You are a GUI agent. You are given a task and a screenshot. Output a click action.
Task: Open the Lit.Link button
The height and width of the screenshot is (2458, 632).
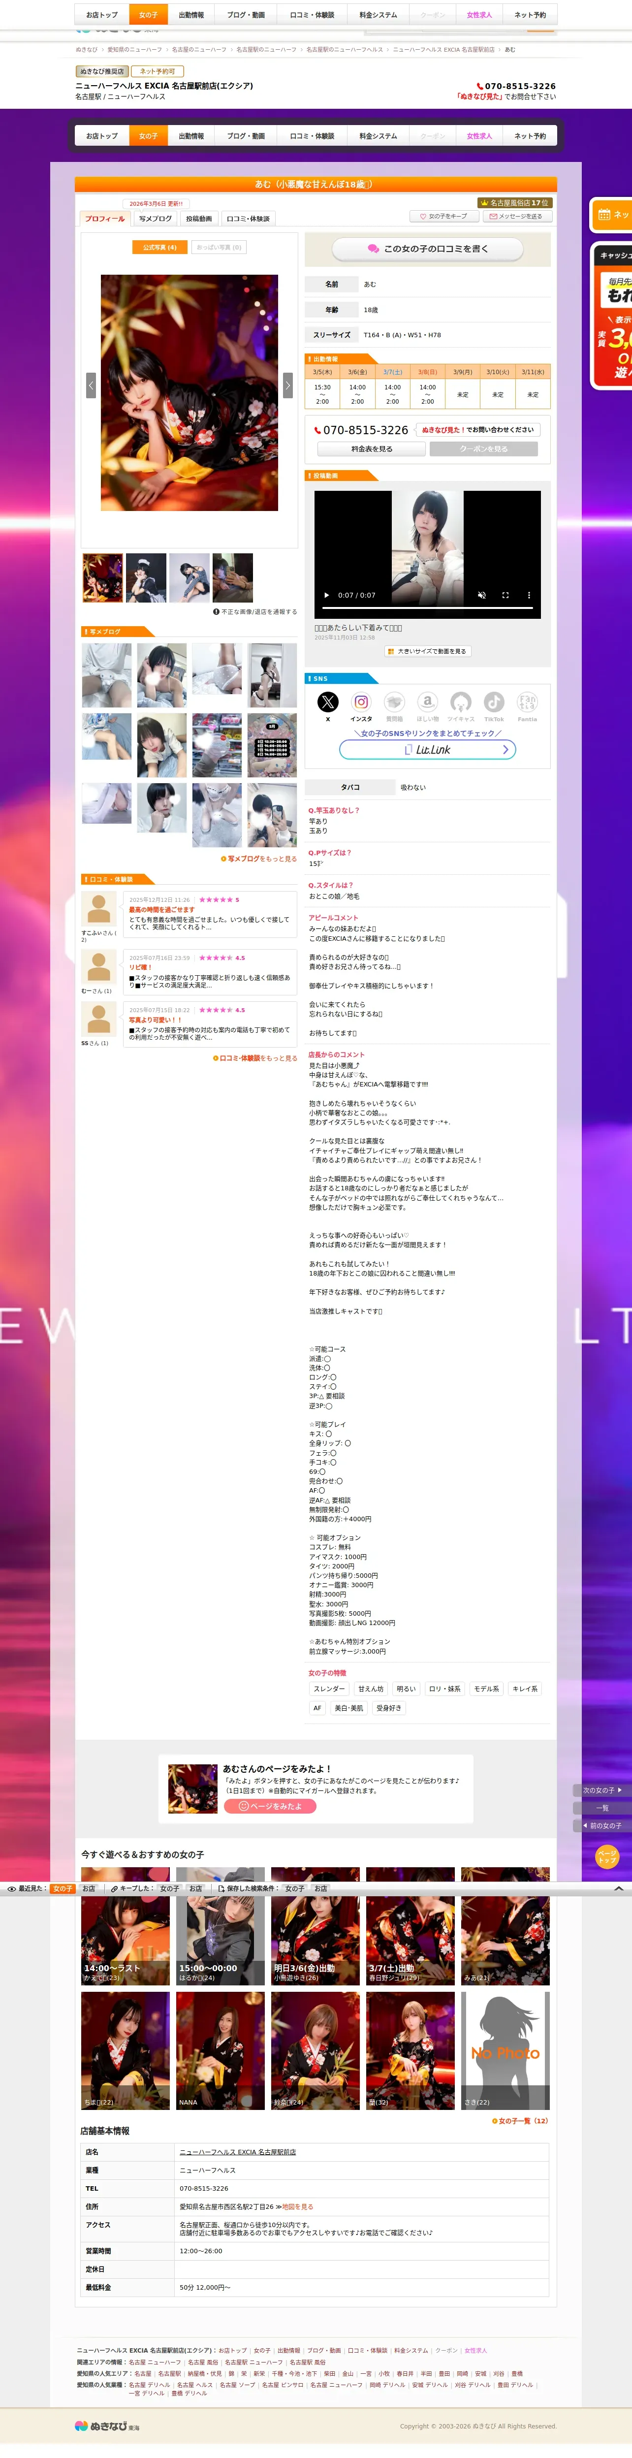coord(428,750)
